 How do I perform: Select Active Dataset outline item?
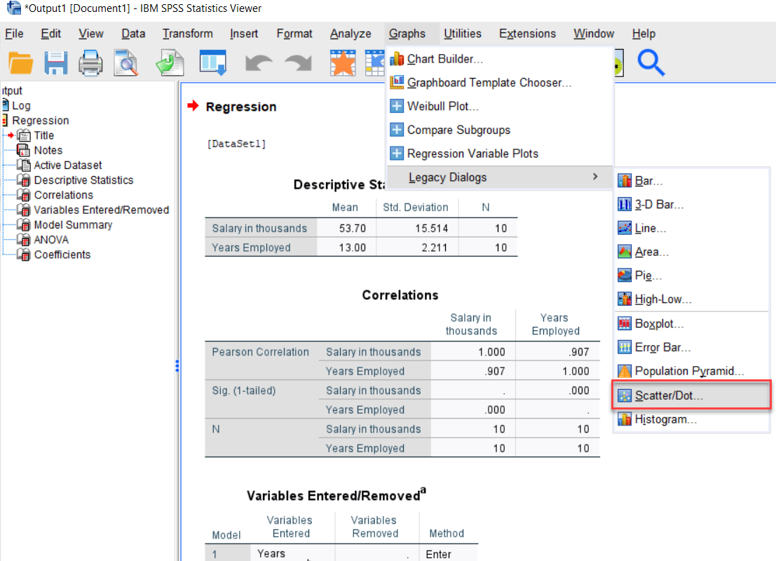coord(68,165)
